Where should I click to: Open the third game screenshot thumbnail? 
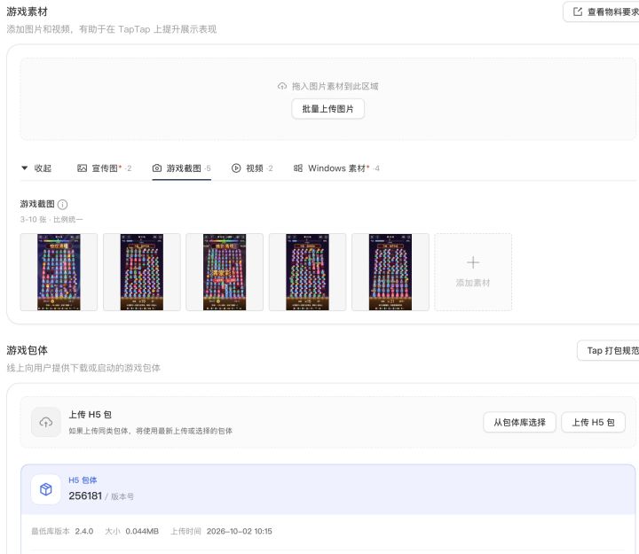(225, 272)
